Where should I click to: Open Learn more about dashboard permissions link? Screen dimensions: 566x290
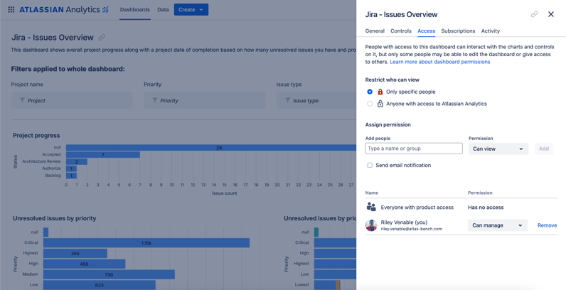(x=440, y=62)
